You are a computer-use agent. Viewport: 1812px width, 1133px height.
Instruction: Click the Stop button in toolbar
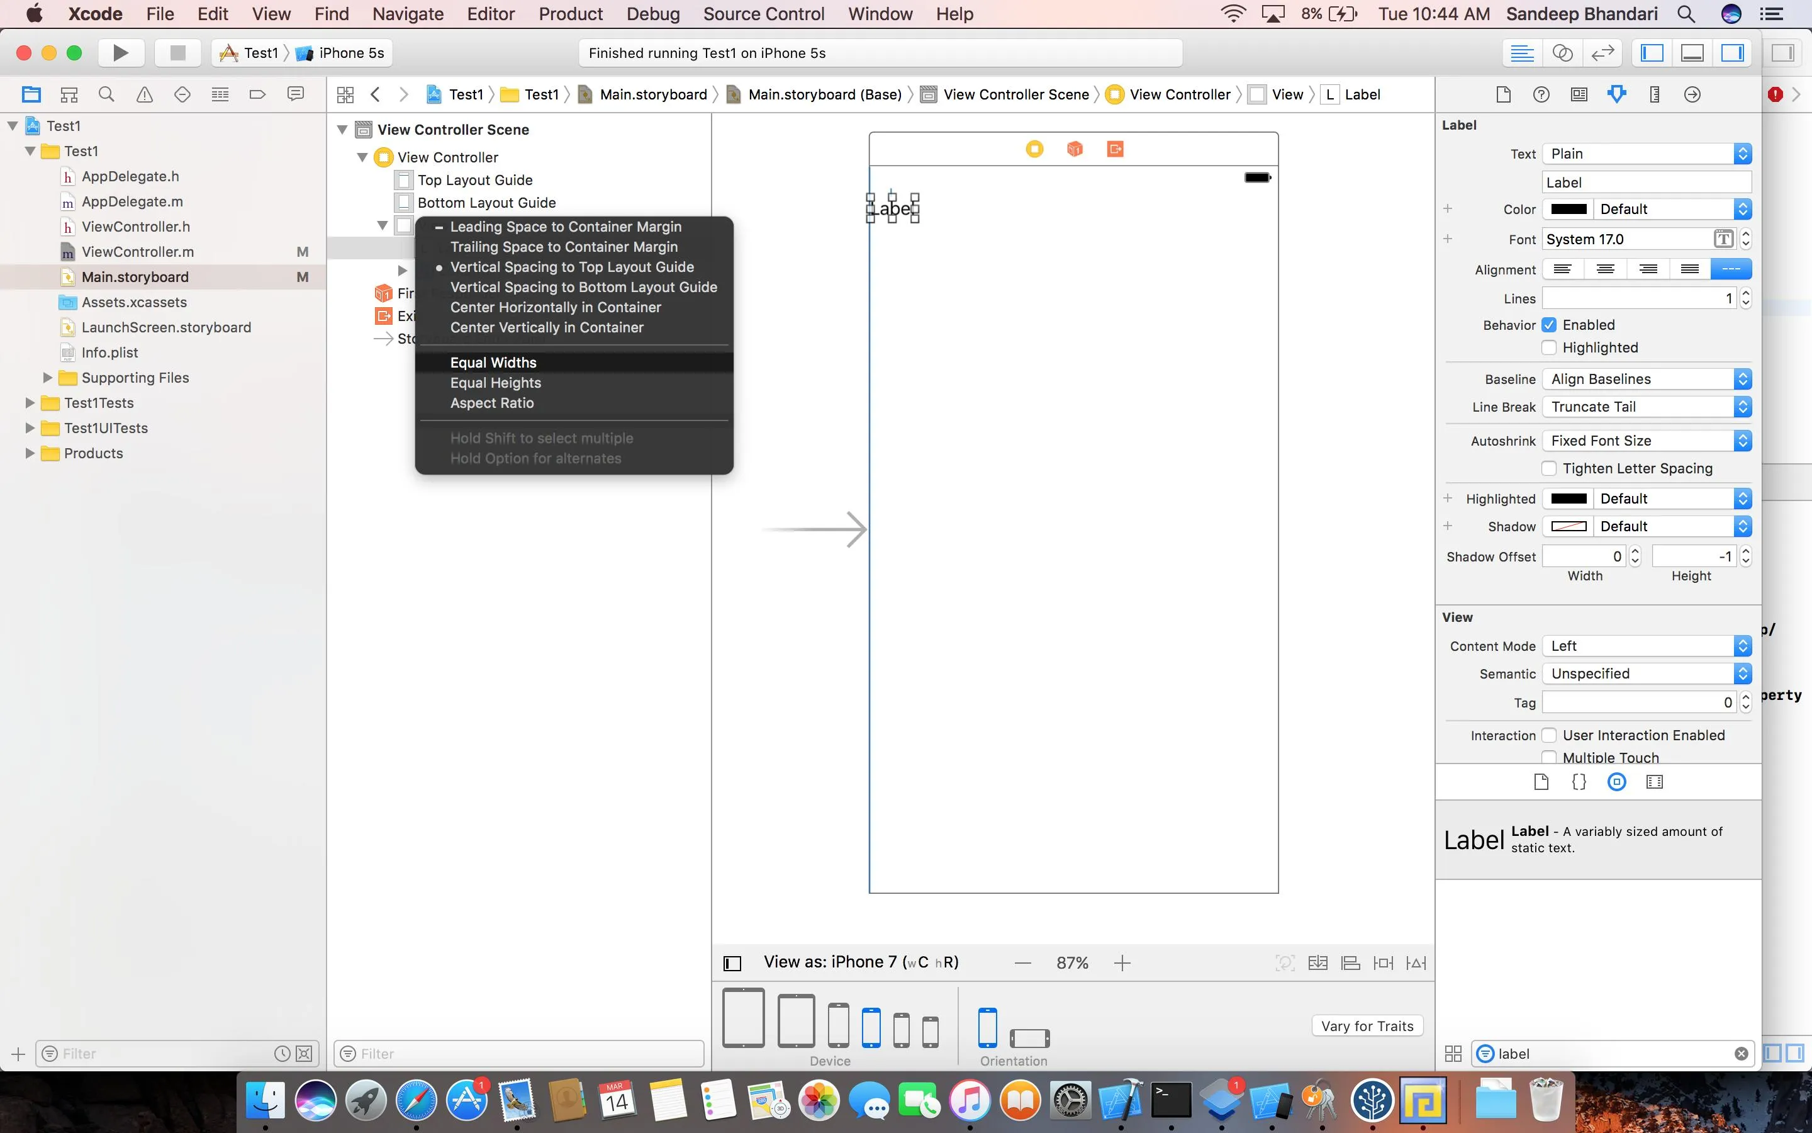click(x=177, y=52)
